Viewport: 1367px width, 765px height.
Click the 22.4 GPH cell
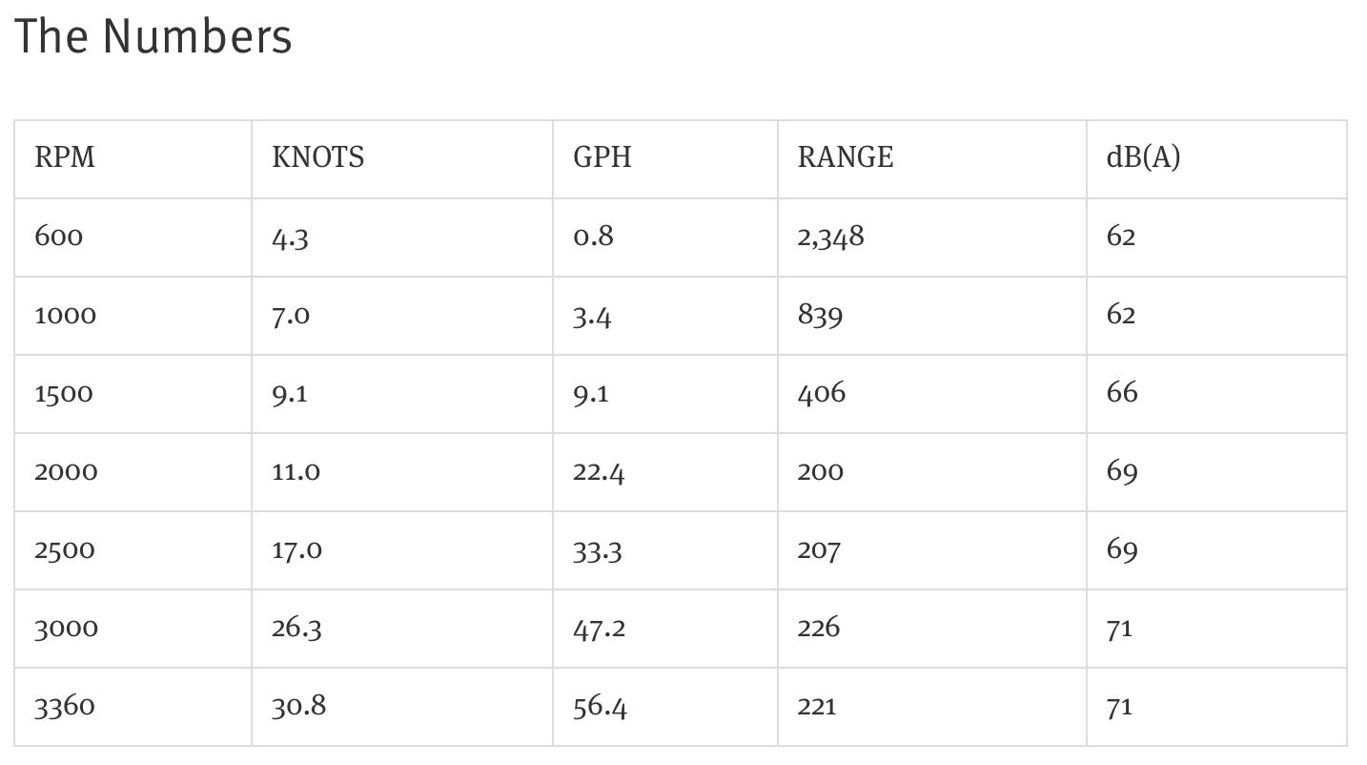coord(665,472)
